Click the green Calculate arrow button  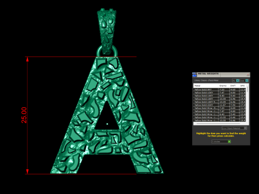pyautogui.click(x=229, y=142)
